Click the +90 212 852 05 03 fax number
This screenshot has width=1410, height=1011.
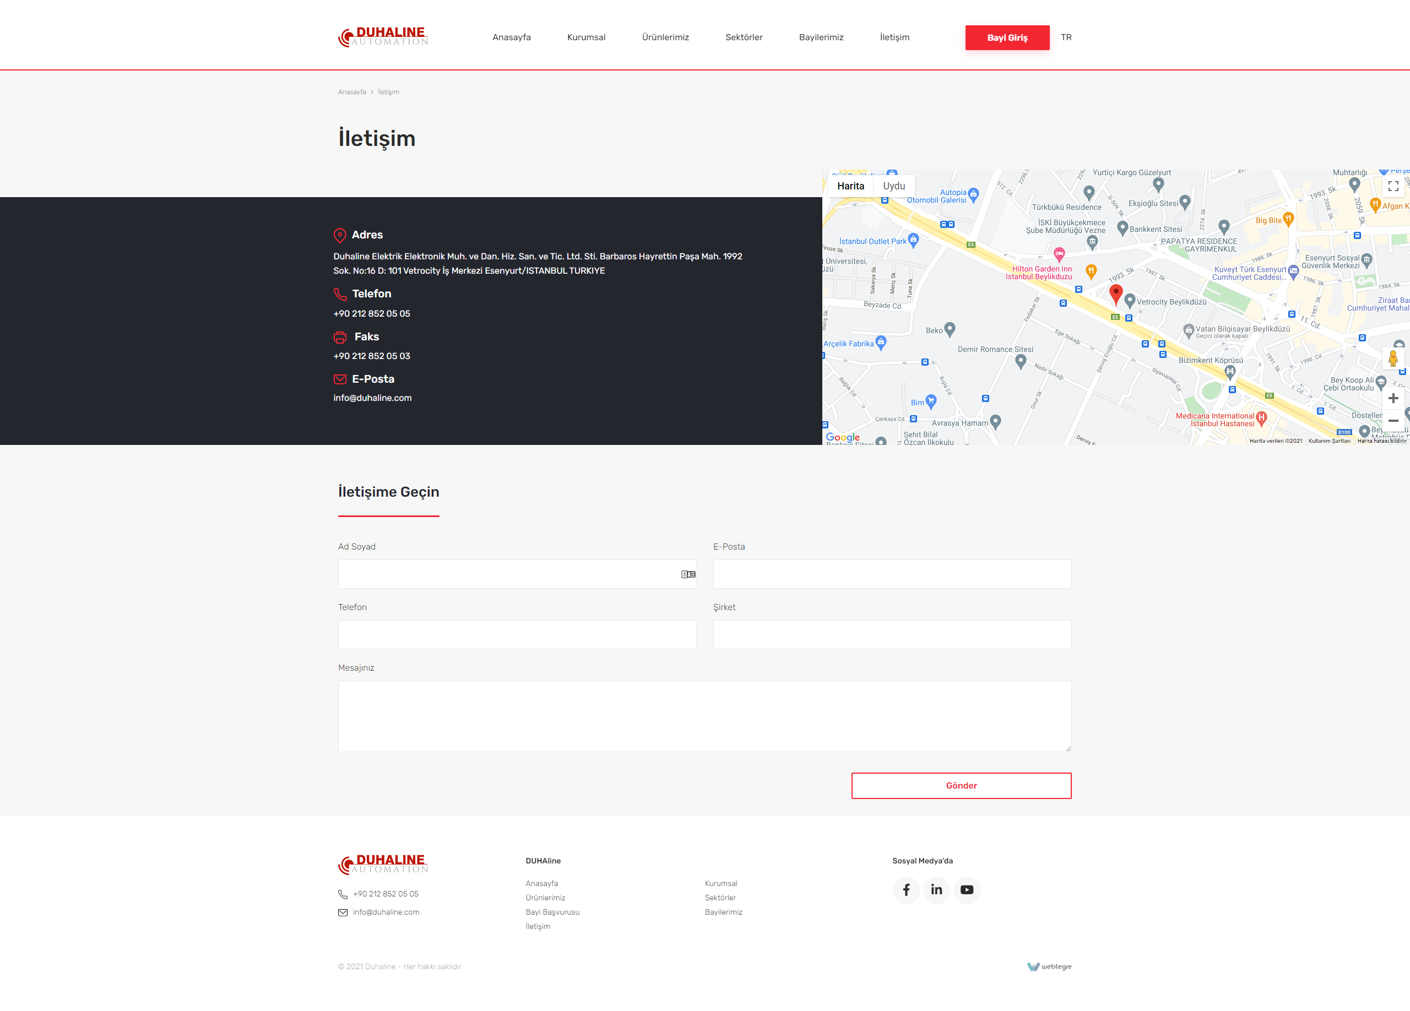pos(372,356)
